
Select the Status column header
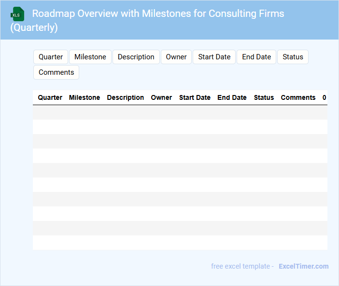[264, 97]
